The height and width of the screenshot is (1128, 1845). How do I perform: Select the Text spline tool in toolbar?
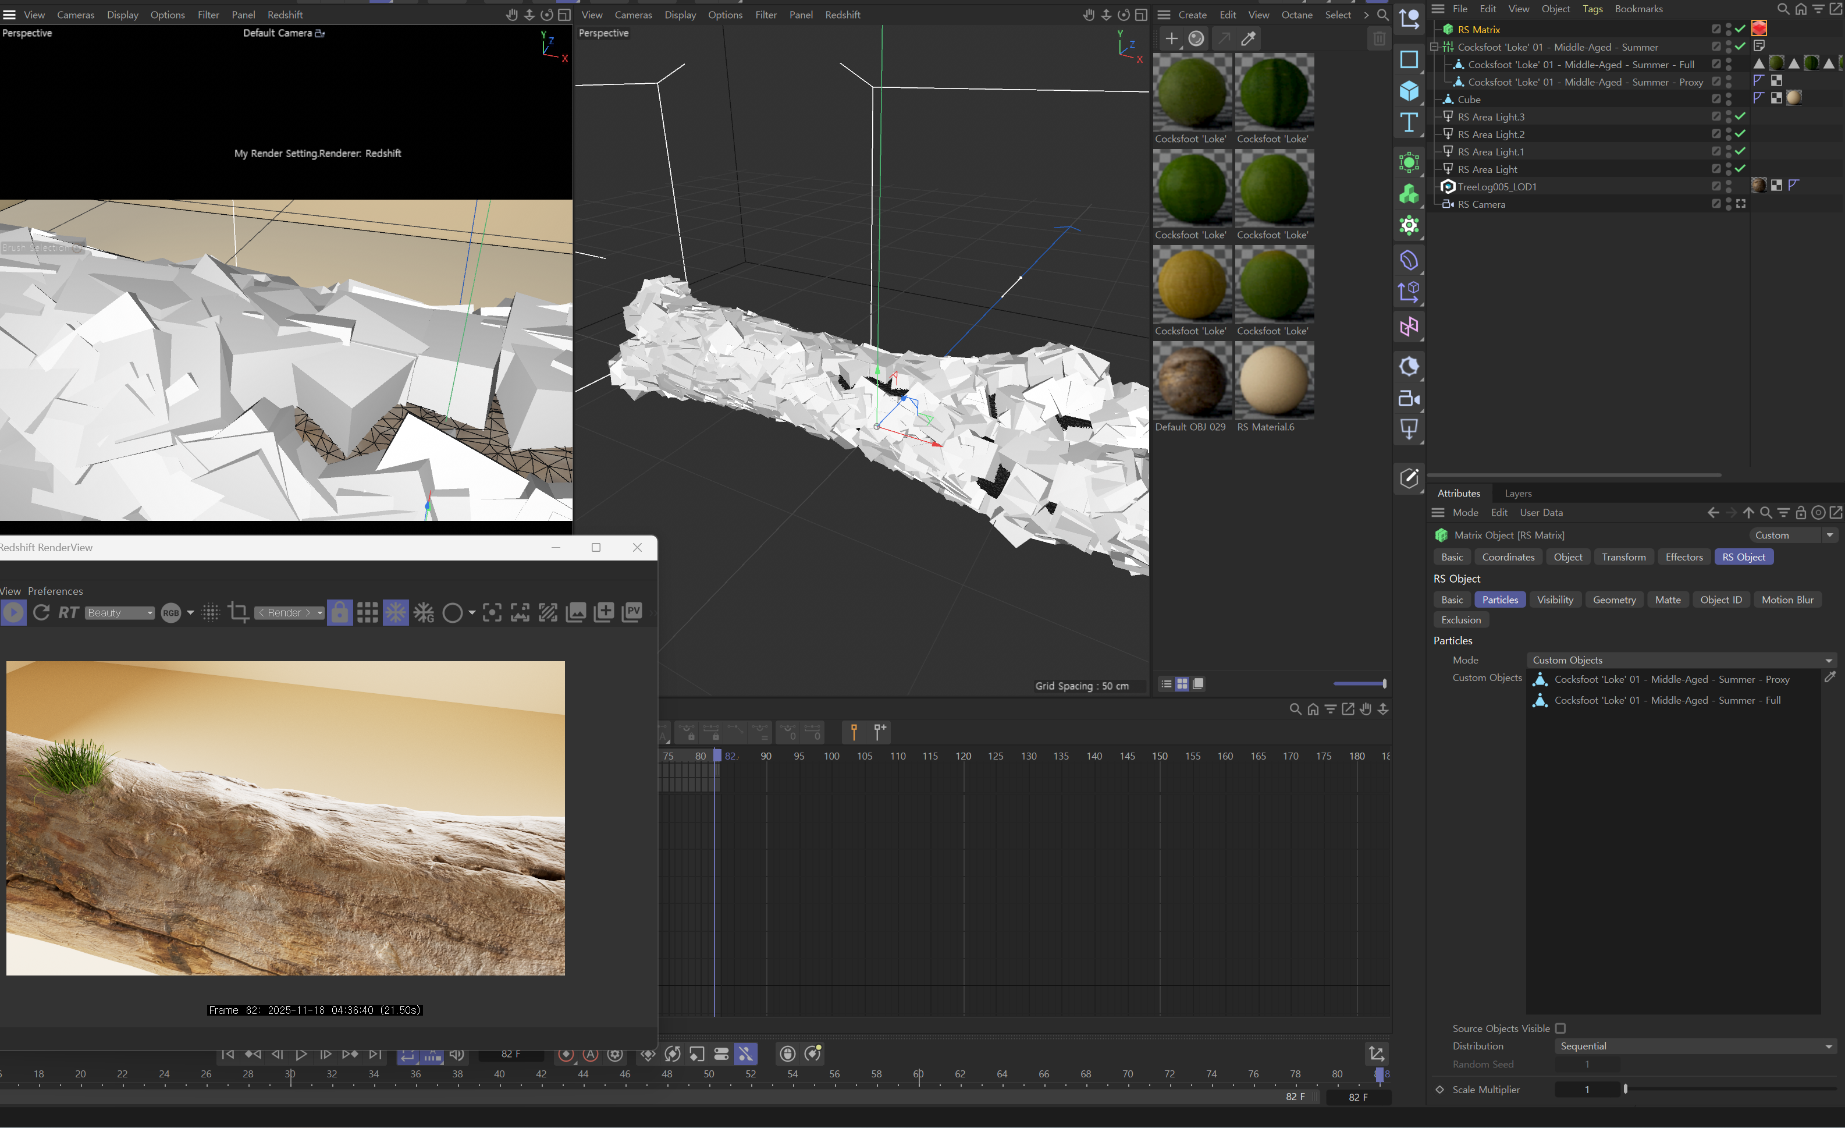(1409, 122)
